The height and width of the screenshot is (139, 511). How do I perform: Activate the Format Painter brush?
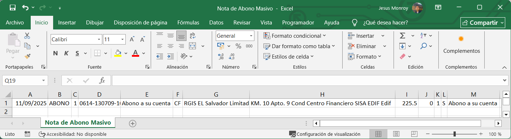[27, 56]
